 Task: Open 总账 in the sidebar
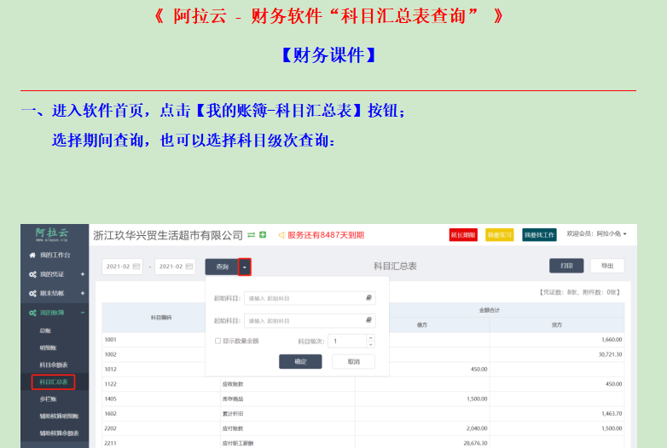click(45, 330)
